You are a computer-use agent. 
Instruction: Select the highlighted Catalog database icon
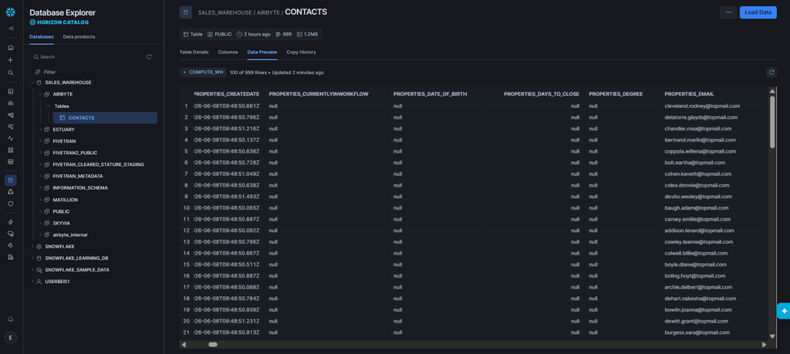[11, 180]
